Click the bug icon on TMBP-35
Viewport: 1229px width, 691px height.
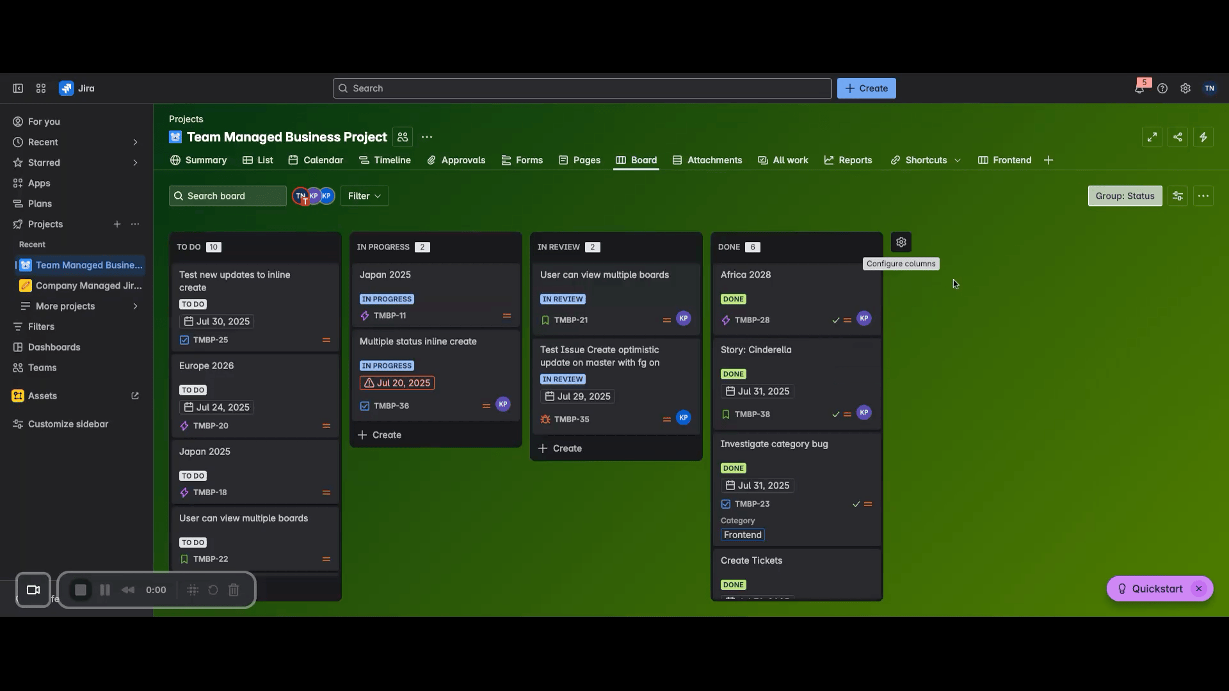click(545, 420)
